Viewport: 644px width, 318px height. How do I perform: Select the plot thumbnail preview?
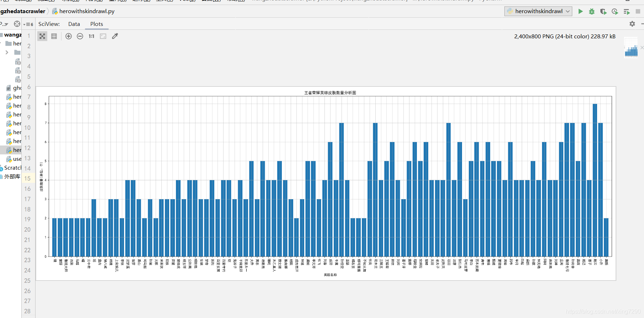point(631,48)
